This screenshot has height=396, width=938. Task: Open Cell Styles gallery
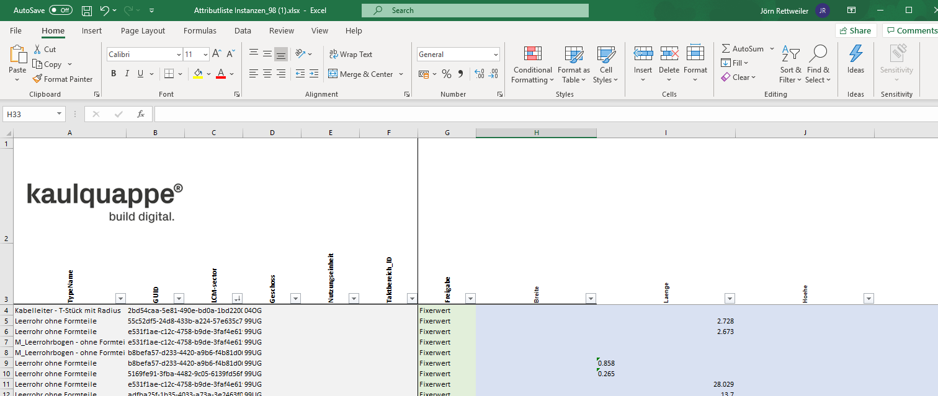pyautogui.click(x=605, y=64)
